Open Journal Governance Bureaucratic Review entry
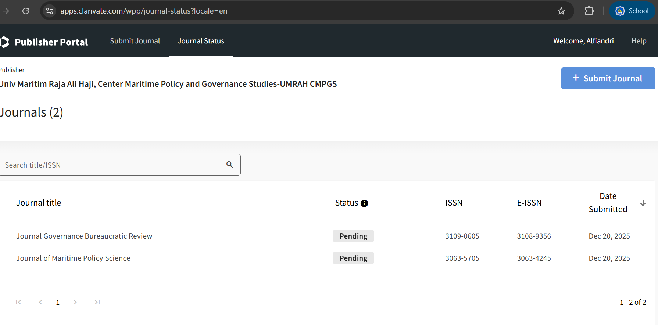 point(84,236)
